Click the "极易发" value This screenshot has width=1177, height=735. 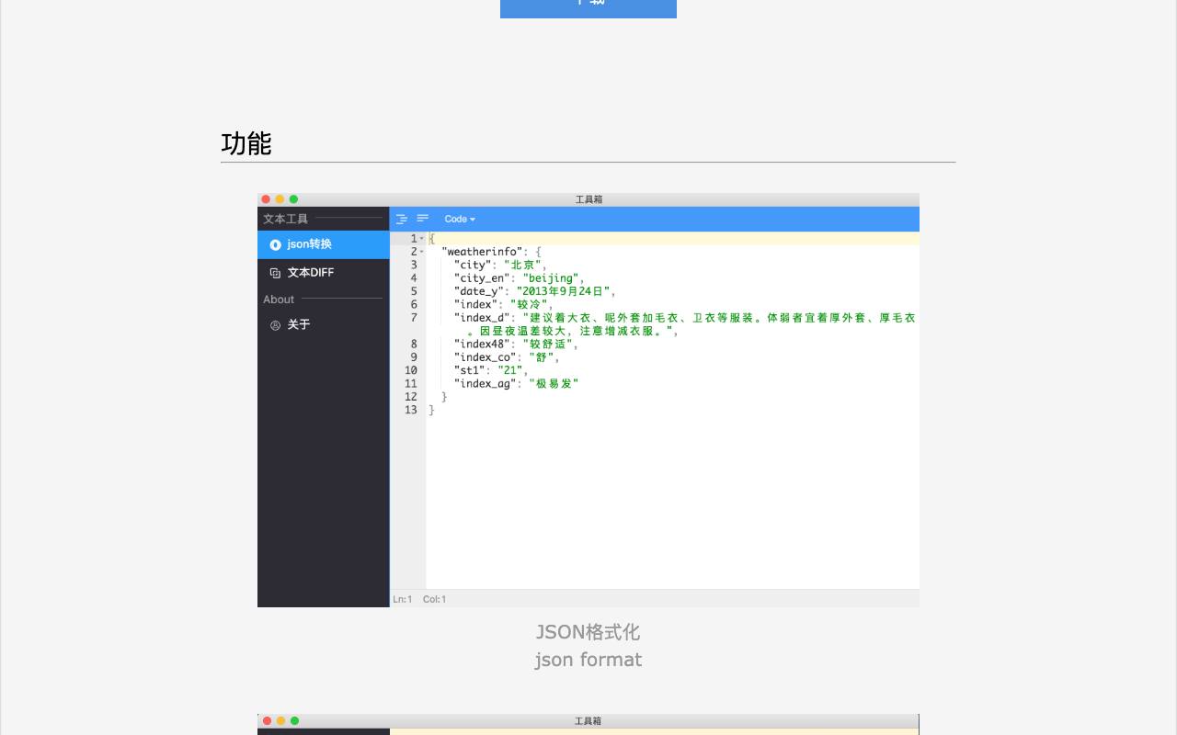554,384
